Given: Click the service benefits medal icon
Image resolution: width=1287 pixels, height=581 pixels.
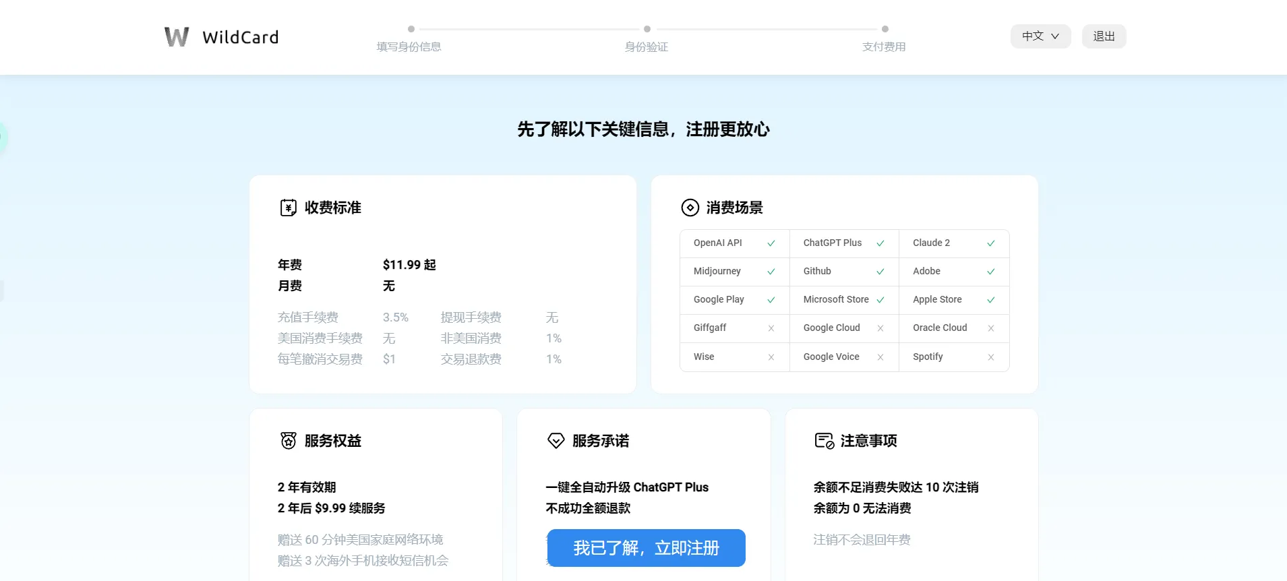Looking at the screenshot, I should pos(288,441).
